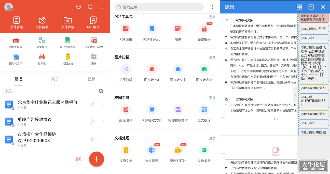Switch to 共享 tab
This screenshot has height=174, width=330.
pos(55,79)
